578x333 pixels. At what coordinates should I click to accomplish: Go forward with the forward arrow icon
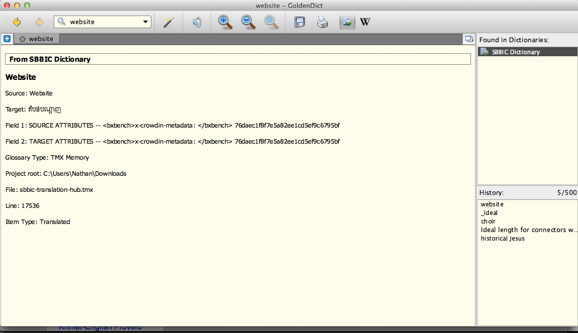(39, 22)
